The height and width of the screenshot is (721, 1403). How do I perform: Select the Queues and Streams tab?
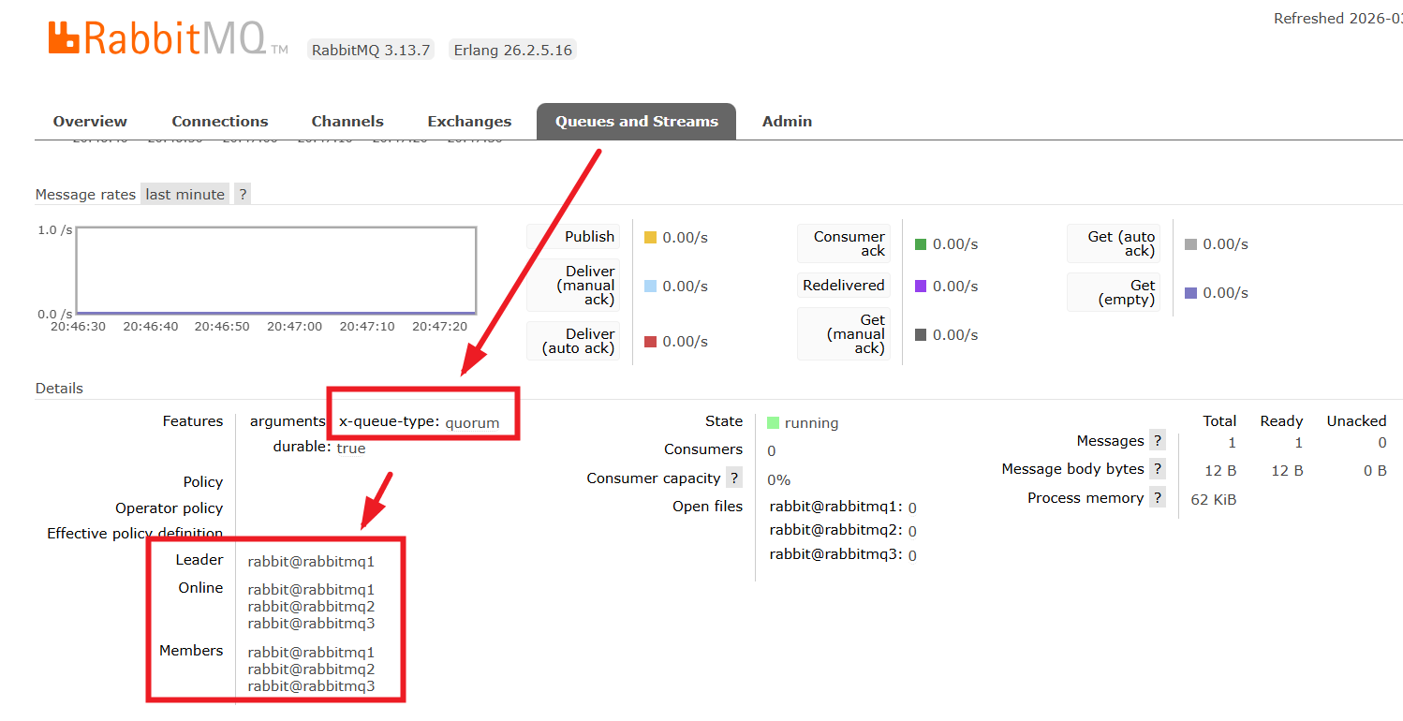tap(637, 122)
